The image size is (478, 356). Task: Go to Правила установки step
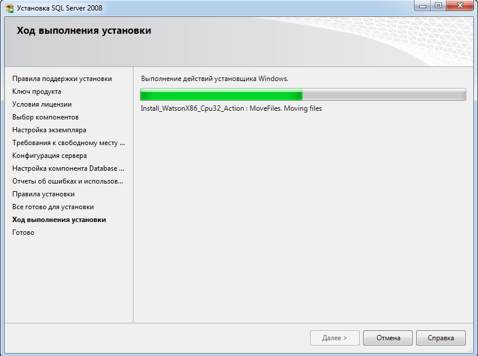tap(43, 194)
